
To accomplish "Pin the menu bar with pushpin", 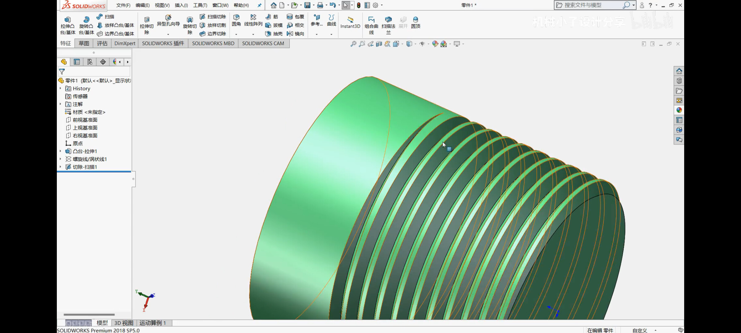I will [259, 5].
